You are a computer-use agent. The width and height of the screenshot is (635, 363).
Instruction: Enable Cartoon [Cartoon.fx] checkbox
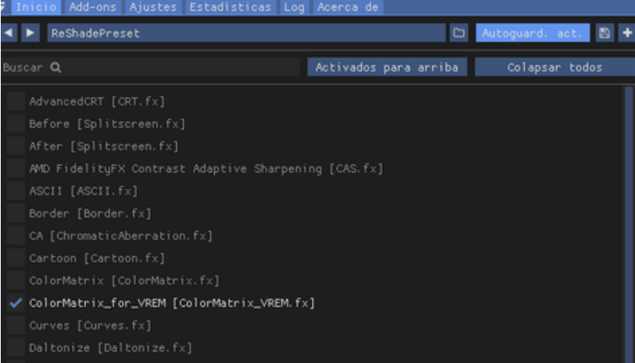pos(15,258)
